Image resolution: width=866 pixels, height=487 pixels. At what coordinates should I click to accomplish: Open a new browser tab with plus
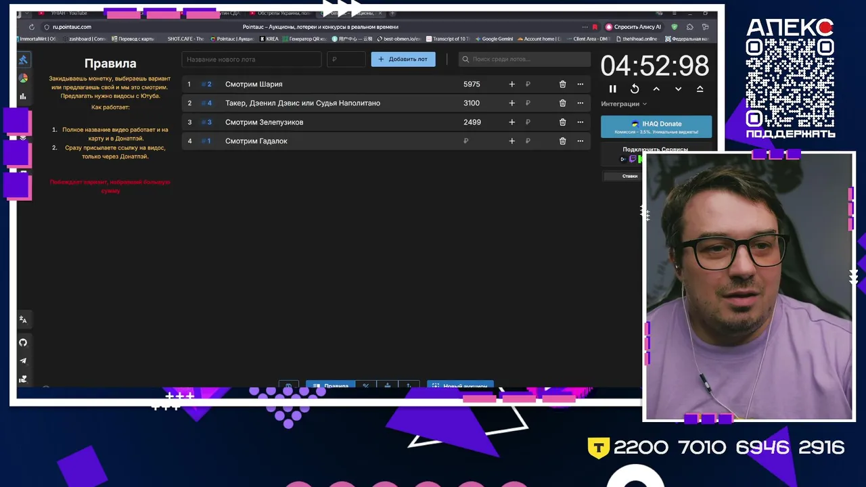point(392,13)
